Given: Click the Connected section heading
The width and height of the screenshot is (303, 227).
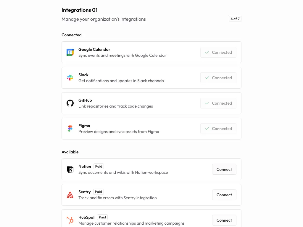Looking at the screenshot, I should pos(71,35).
